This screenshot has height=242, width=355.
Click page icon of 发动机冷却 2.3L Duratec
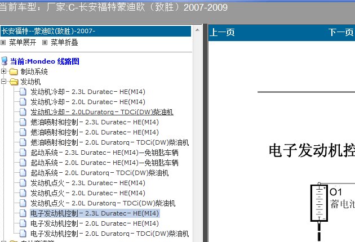pos(23,92)
